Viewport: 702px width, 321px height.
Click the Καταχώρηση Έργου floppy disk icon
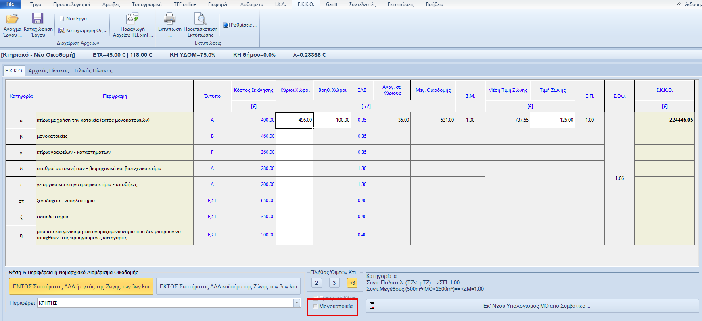point(38,19)
